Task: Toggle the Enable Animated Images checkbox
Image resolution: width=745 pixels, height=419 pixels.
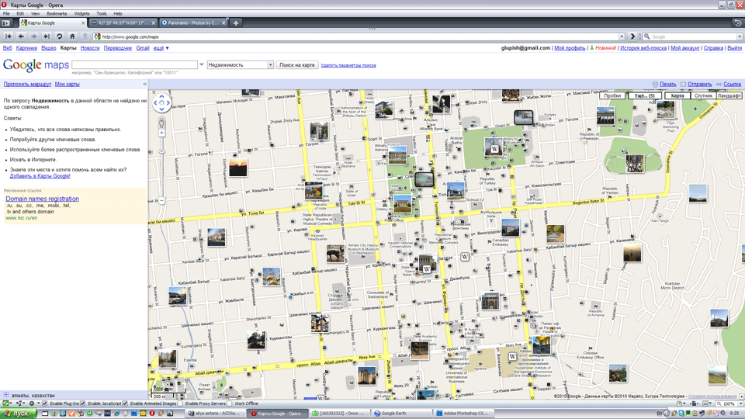Action: pyautogui.click(x=125, y=403)
